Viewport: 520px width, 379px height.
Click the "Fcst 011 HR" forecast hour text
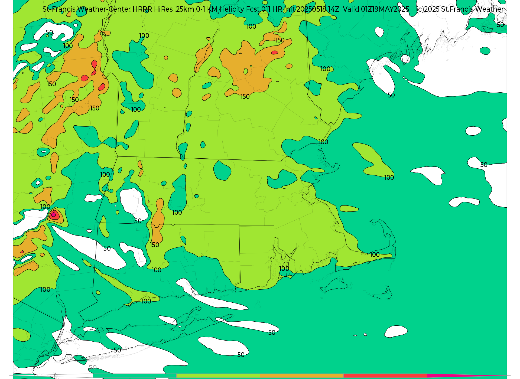pyautogui.click(x=264, y=9)
